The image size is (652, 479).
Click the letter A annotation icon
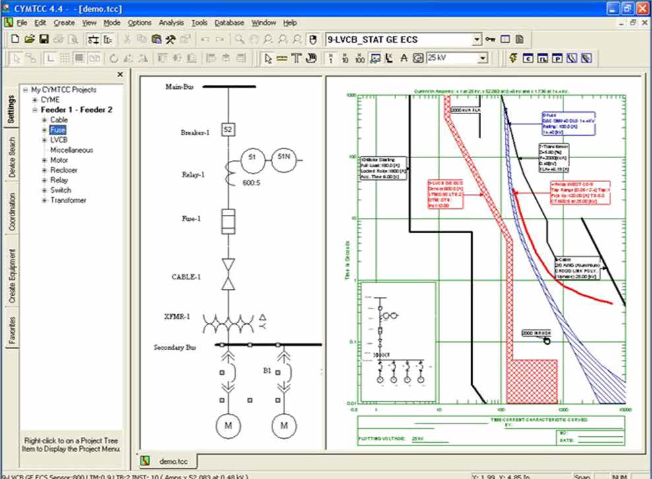(x=404, y=59)
